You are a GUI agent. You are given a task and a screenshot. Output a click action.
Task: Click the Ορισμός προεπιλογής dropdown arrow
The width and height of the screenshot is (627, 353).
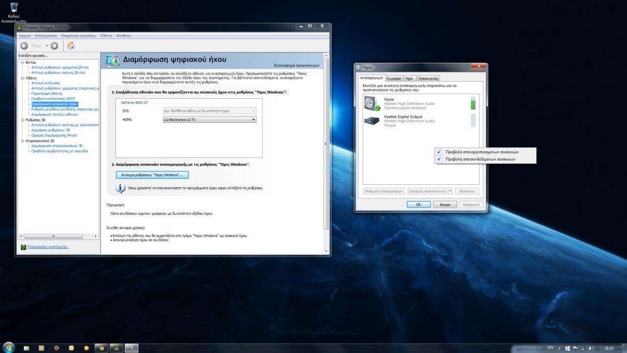click(x=450, y=191)
